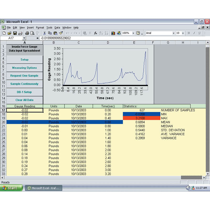Image resolution: width=210 pixels, height=210 pixels.
Task: Open the font size dropdown
Action: pos(183,33)
